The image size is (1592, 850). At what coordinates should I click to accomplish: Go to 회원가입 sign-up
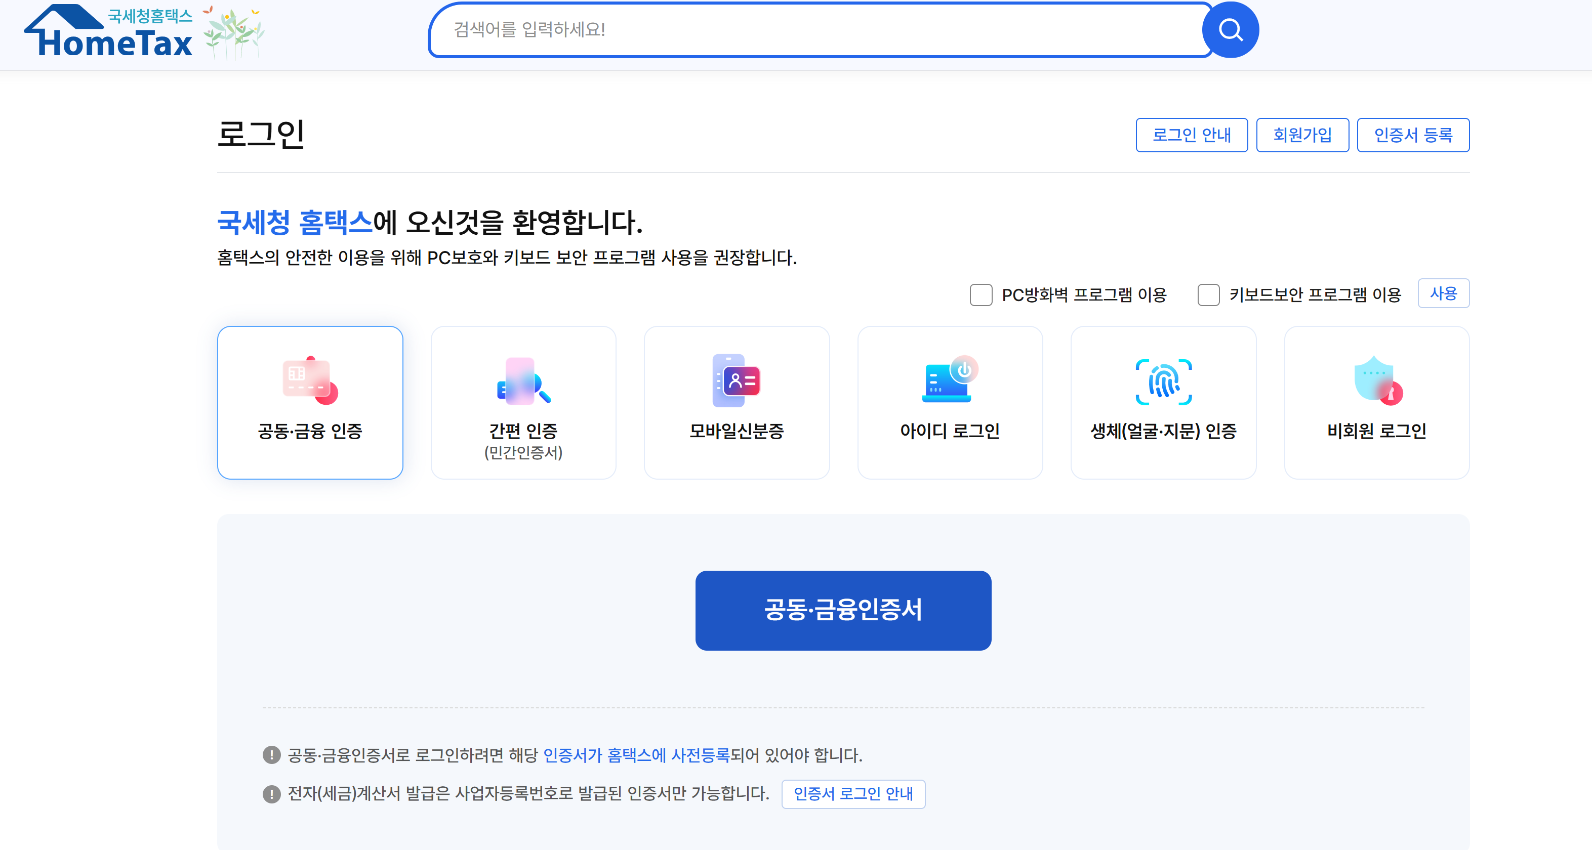(1302, 135)
